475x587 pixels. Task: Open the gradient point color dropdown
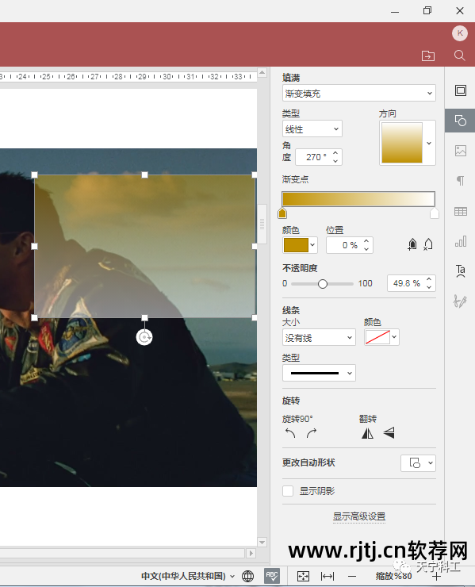(312, 246)
